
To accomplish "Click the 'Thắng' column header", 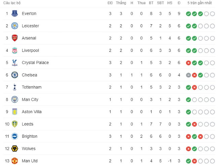I will (x=121, y=3).
